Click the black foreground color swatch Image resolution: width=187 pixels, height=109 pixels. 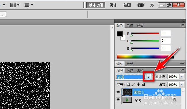[x=119, y=34]
